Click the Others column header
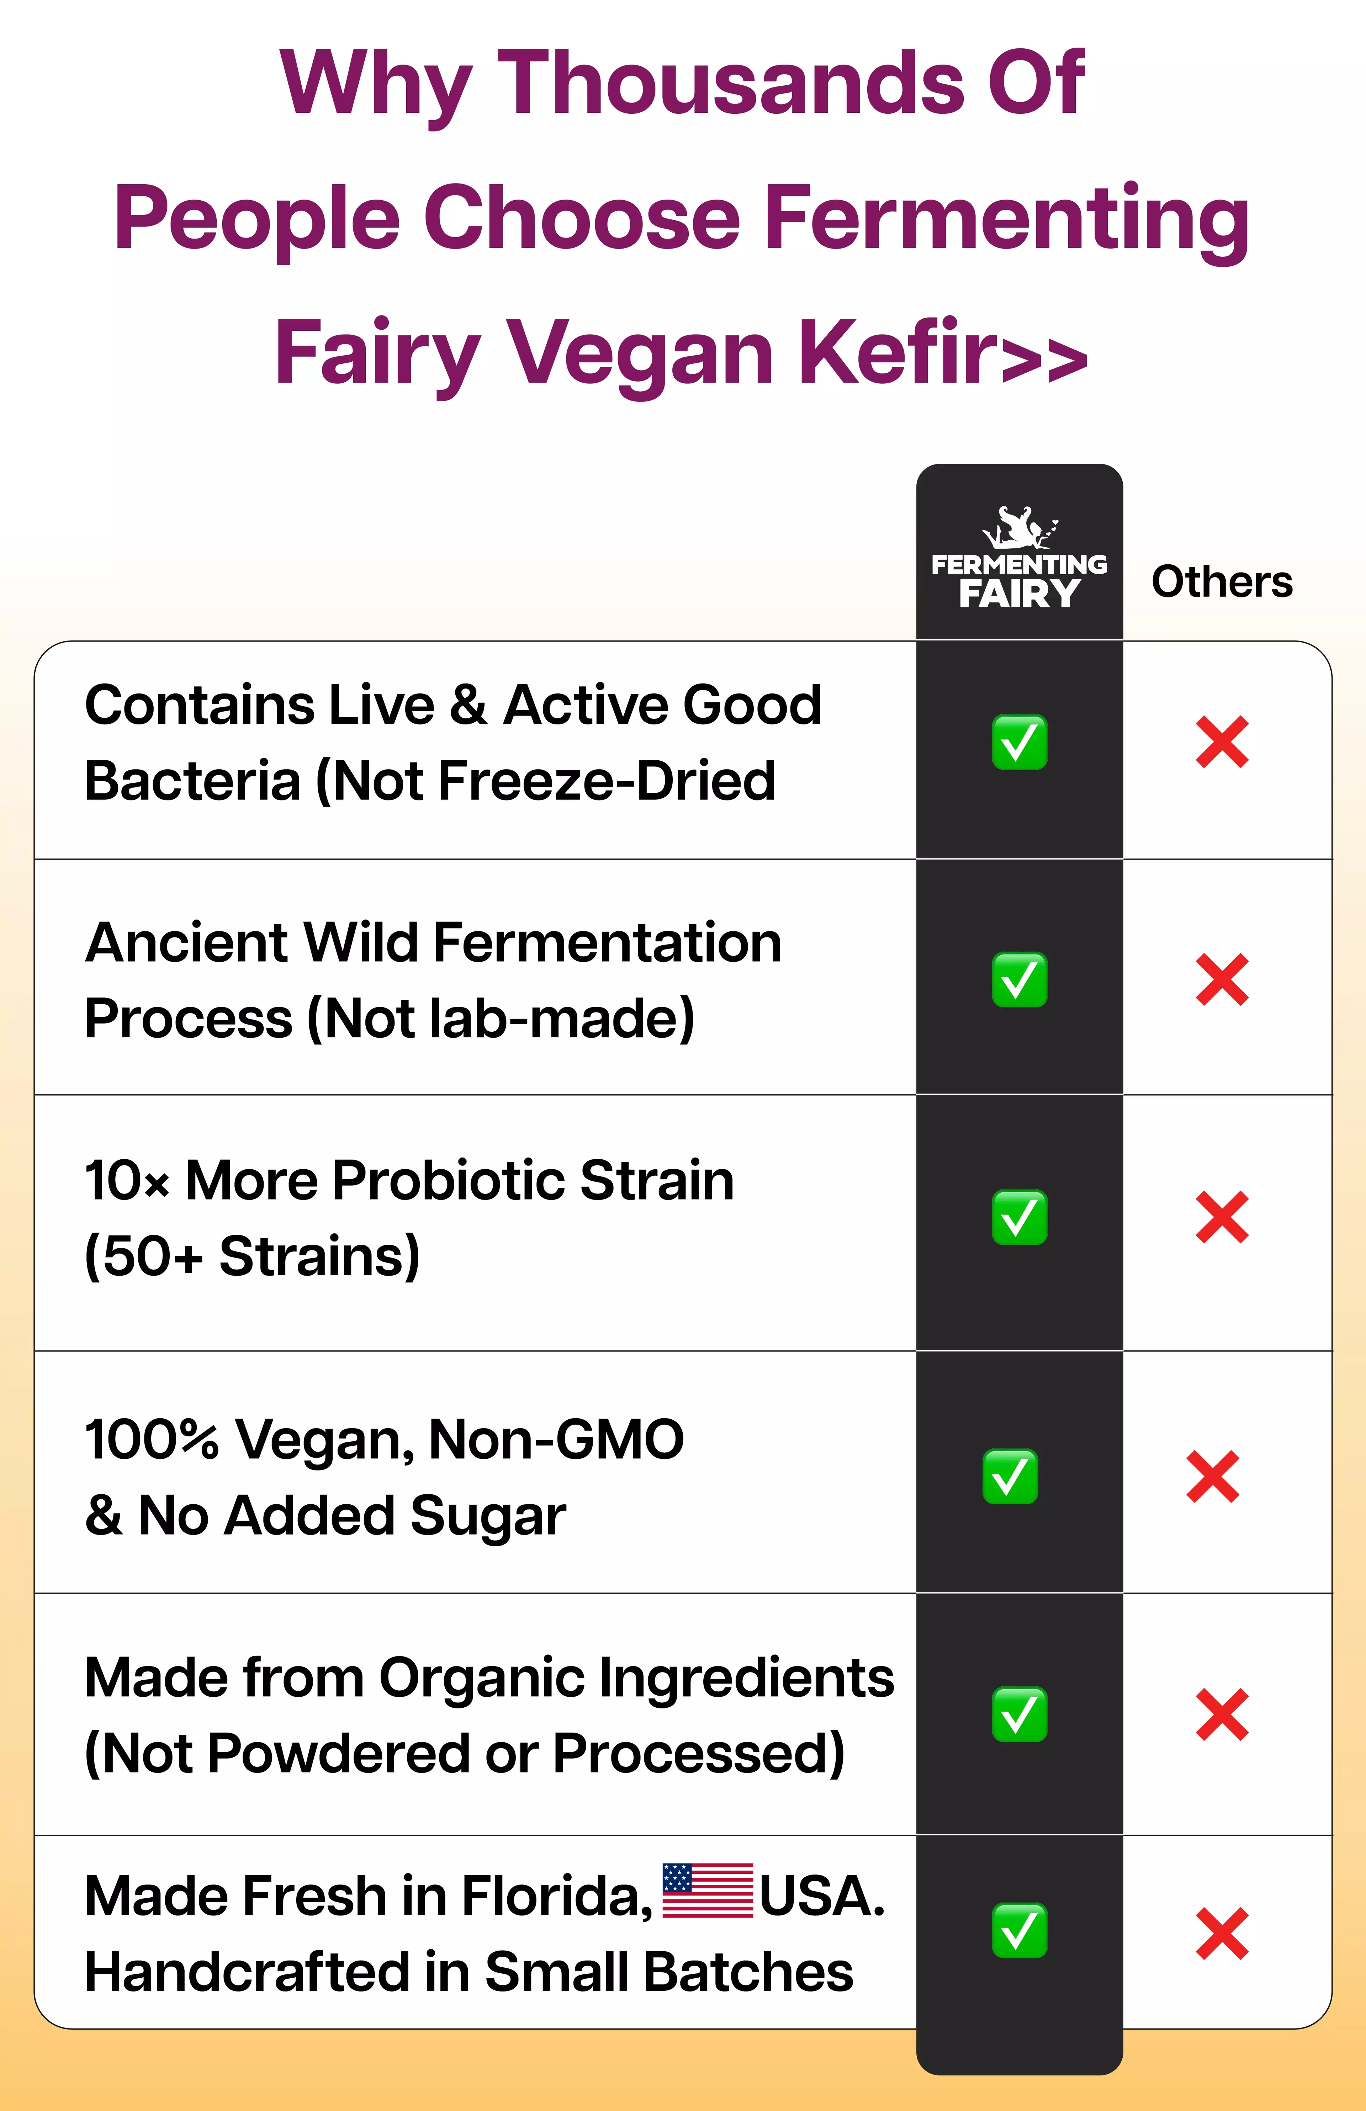The height and width of the screenshot is (2111, 1366). (x=1222, y=581)
